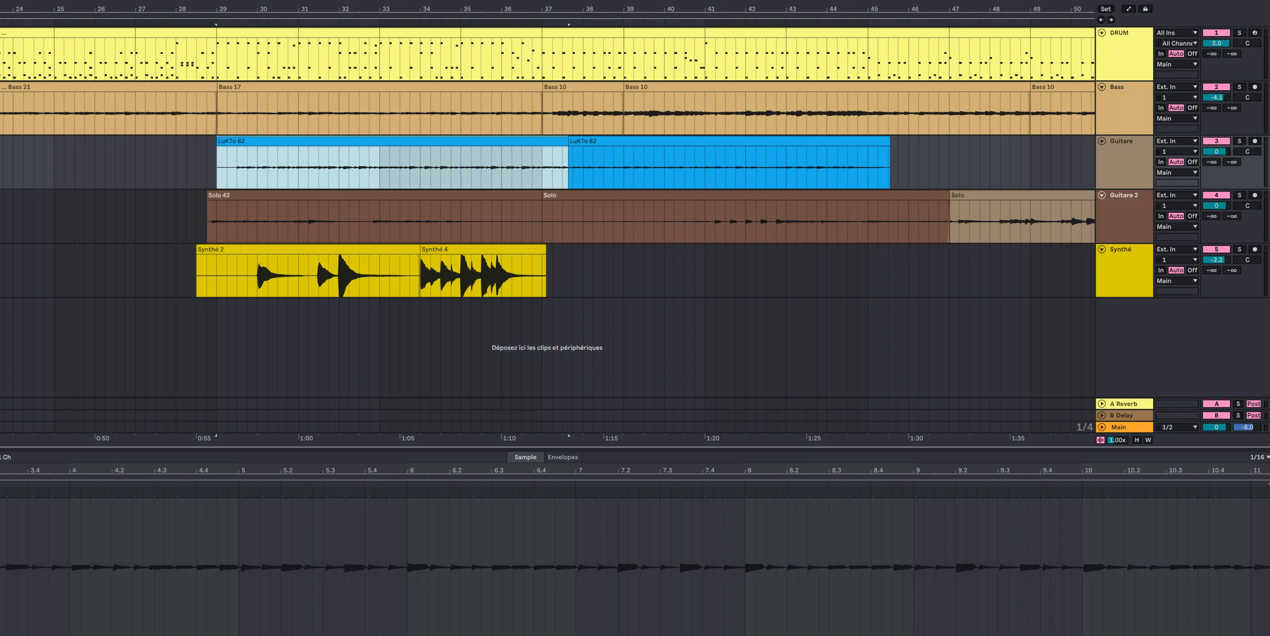Unfold the B Delay return track

(1102, 416)
